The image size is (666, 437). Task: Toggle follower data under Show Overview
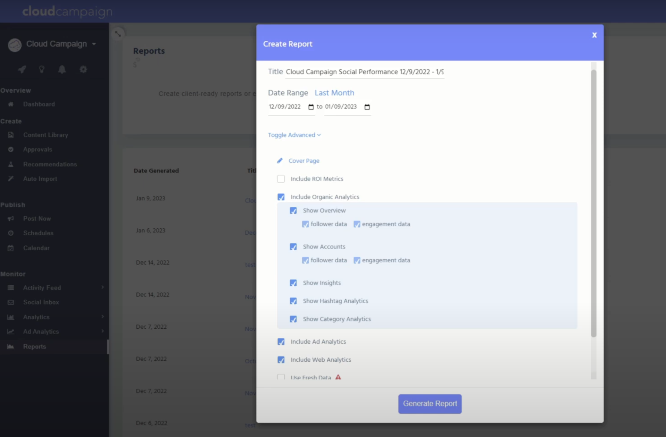[305, 224]
